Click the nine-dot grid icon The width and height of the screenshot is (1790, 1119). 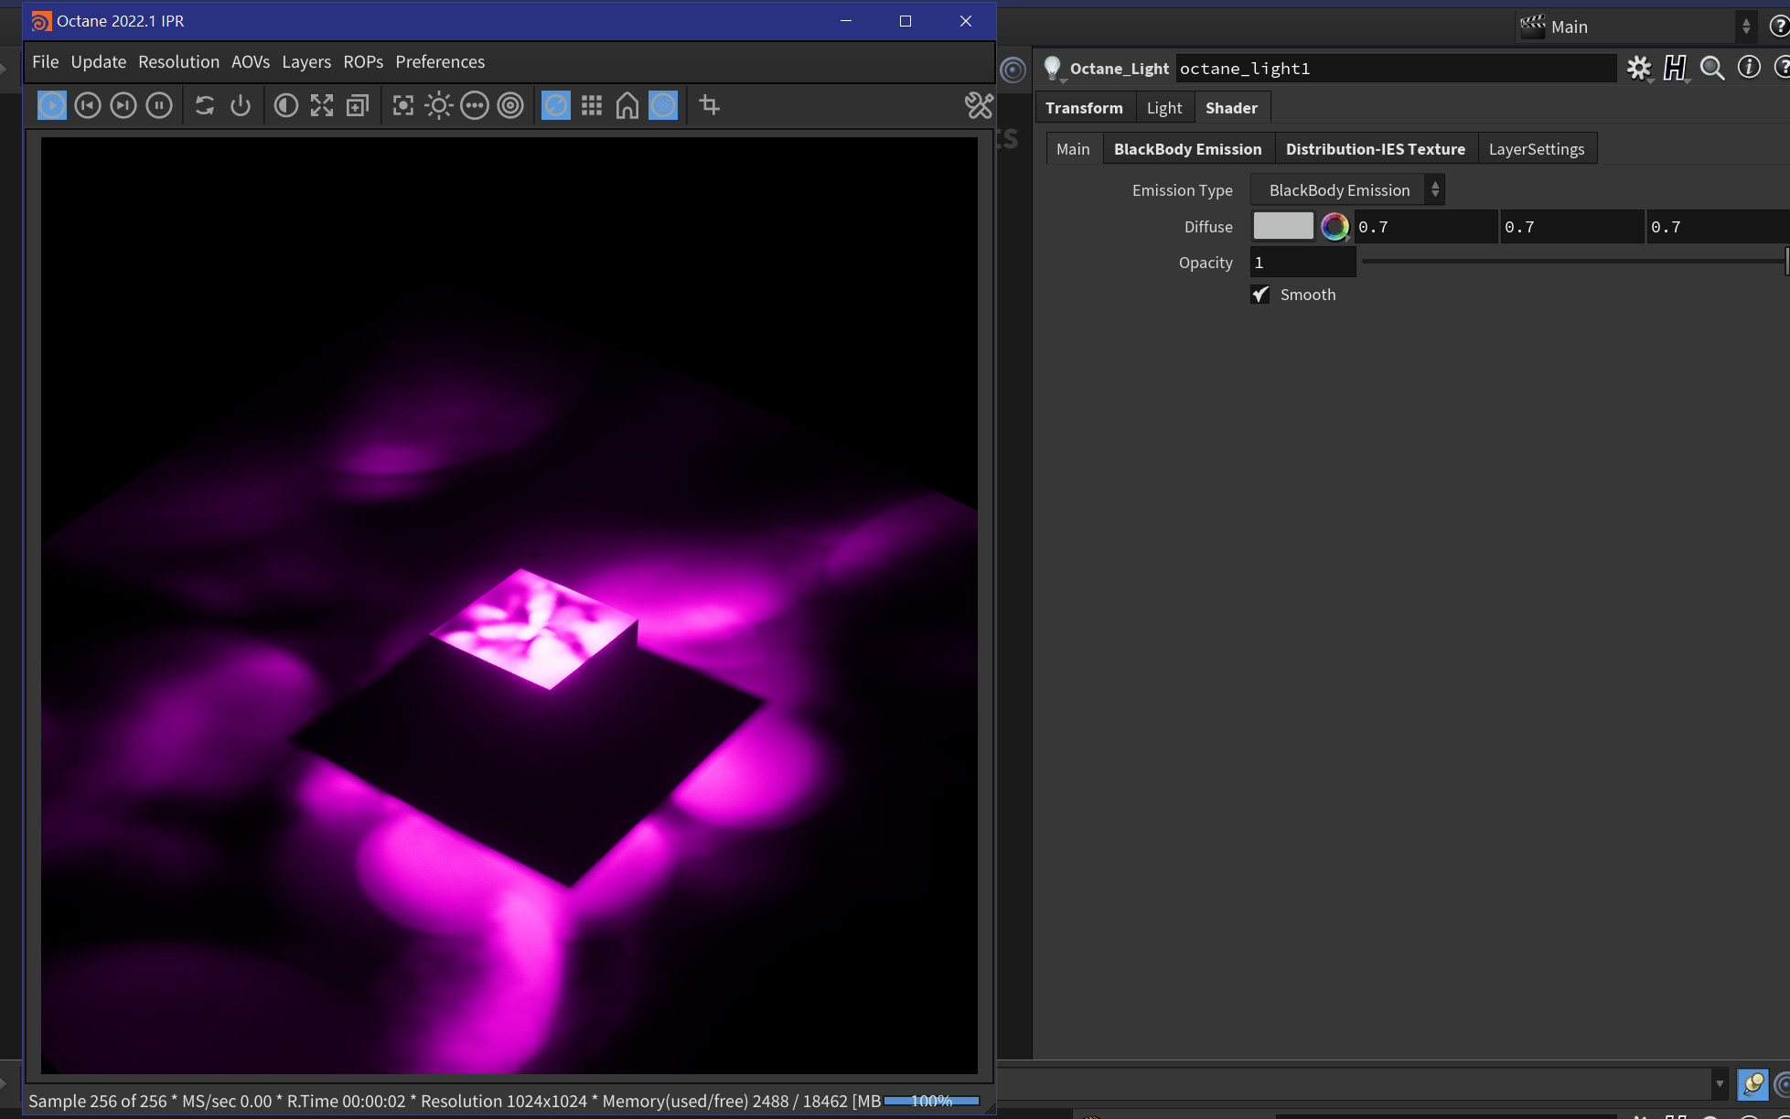click(592, 105)
